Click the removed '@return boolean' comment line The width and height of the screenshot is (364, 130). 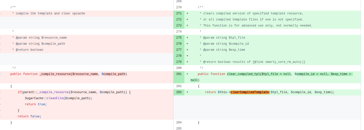pos(29,50)
